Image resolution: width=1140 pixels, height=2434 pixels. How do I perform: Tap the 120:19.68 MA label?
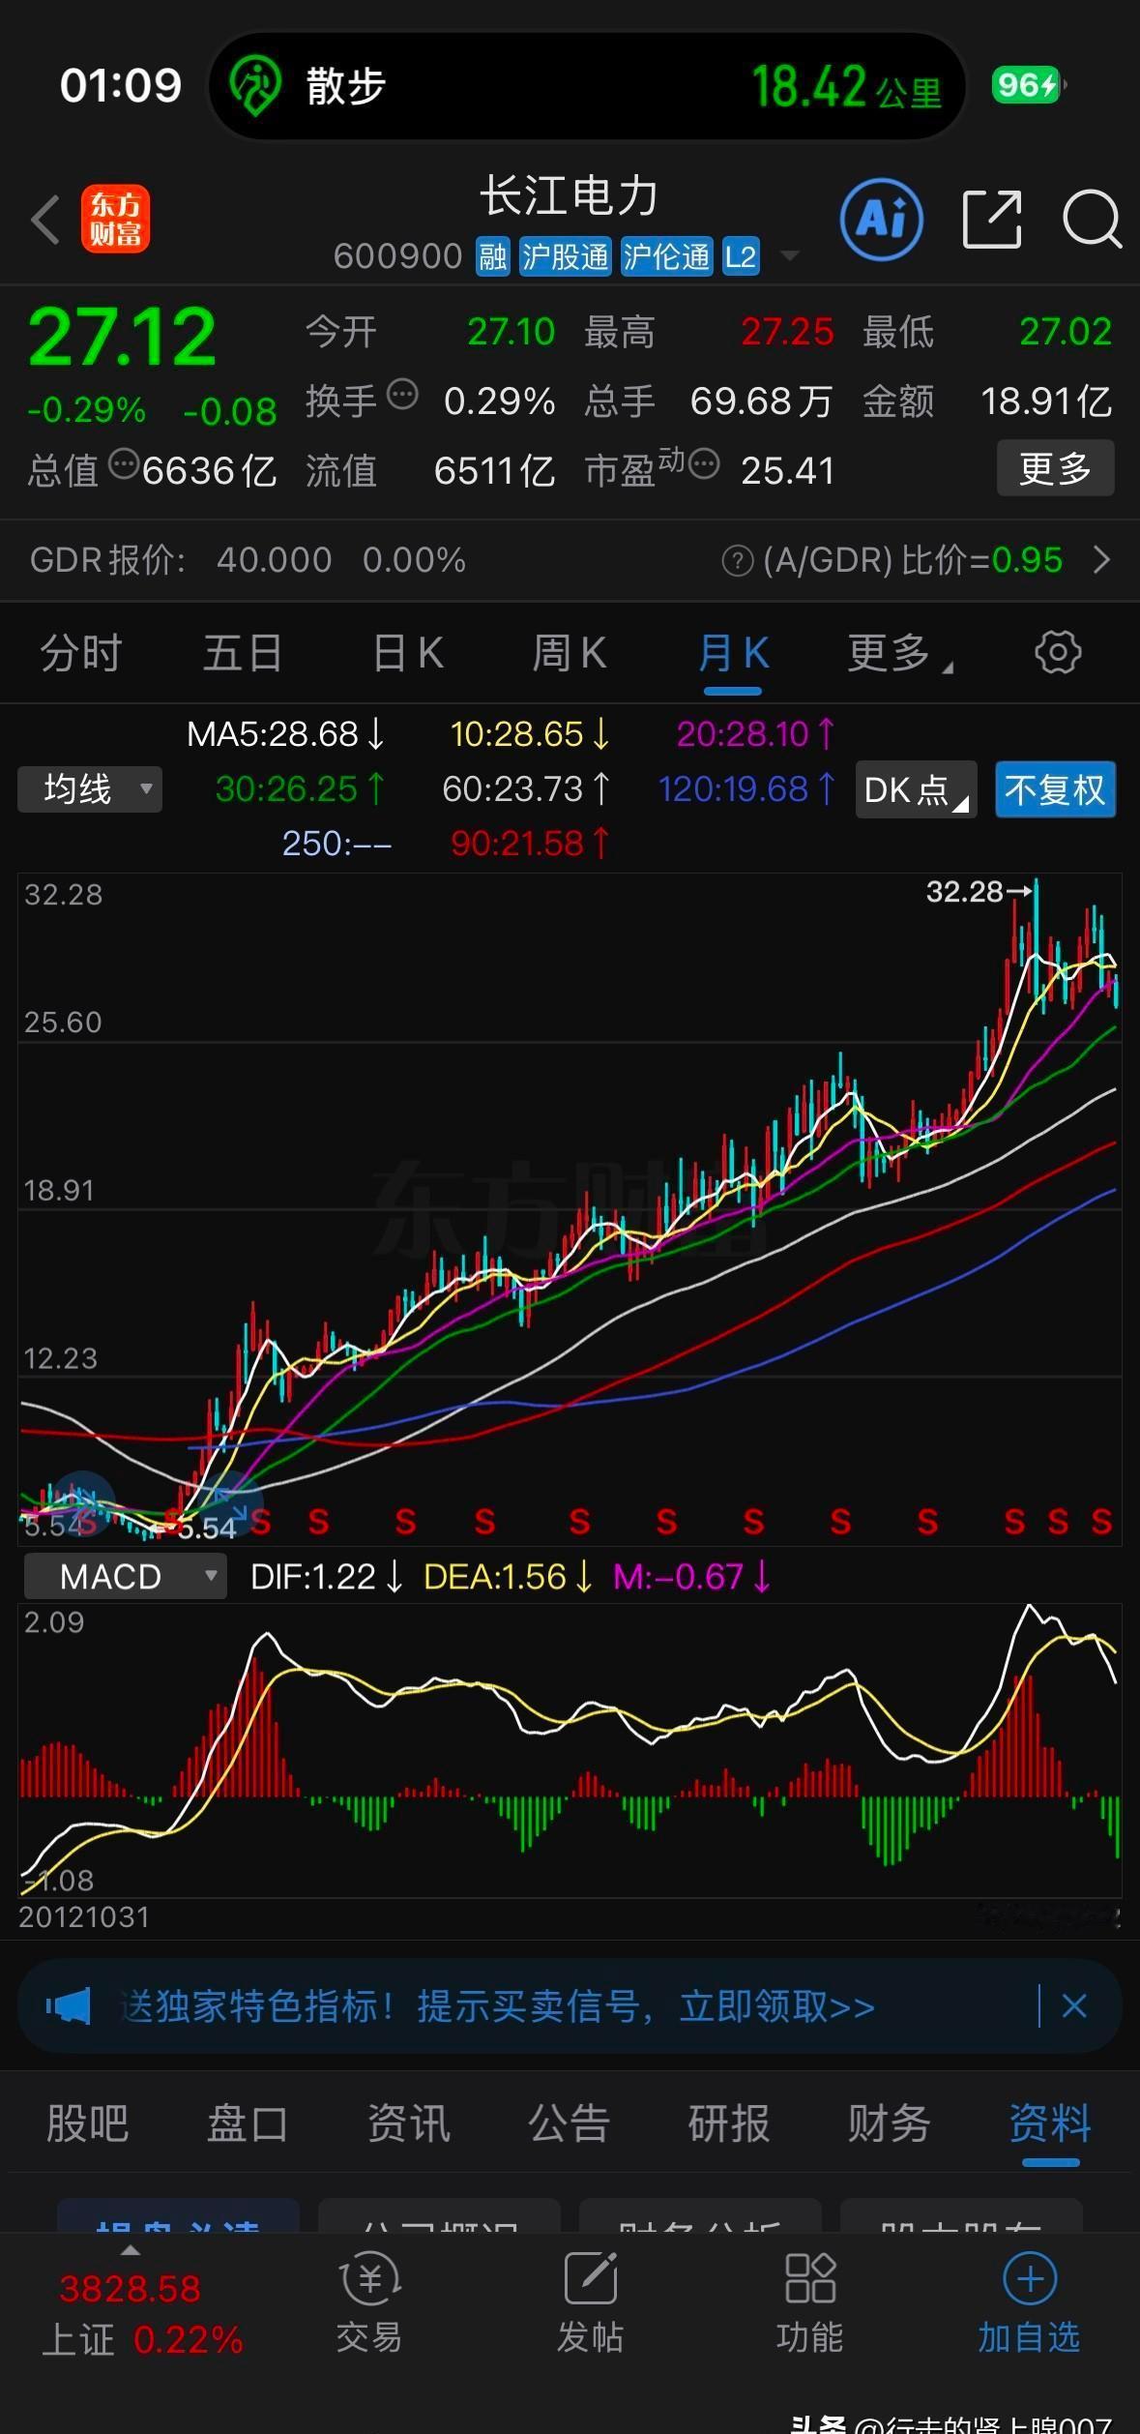[x=746, y=789]
